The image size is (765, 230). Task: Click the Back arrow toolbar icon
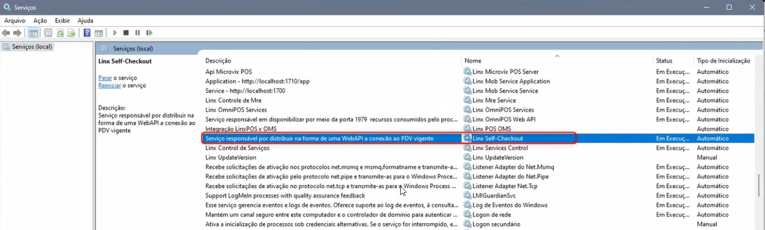tap(6, 33)
